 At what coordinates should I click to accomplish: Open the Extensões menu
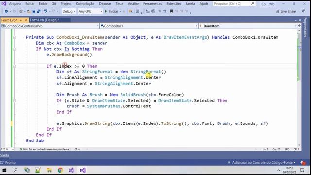click(174, 4)
